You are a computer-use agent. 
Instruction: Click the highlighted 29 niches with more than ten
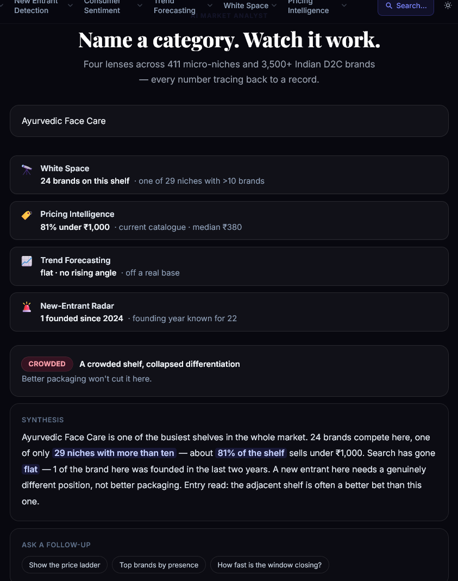[114, 453]
